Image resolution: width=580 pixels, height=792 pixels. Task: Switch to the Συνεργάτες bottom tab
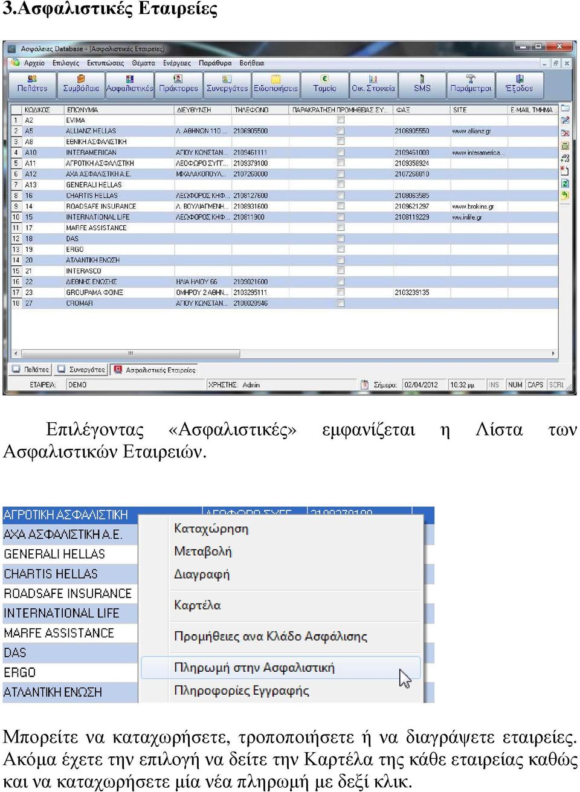tap(81, 369)
